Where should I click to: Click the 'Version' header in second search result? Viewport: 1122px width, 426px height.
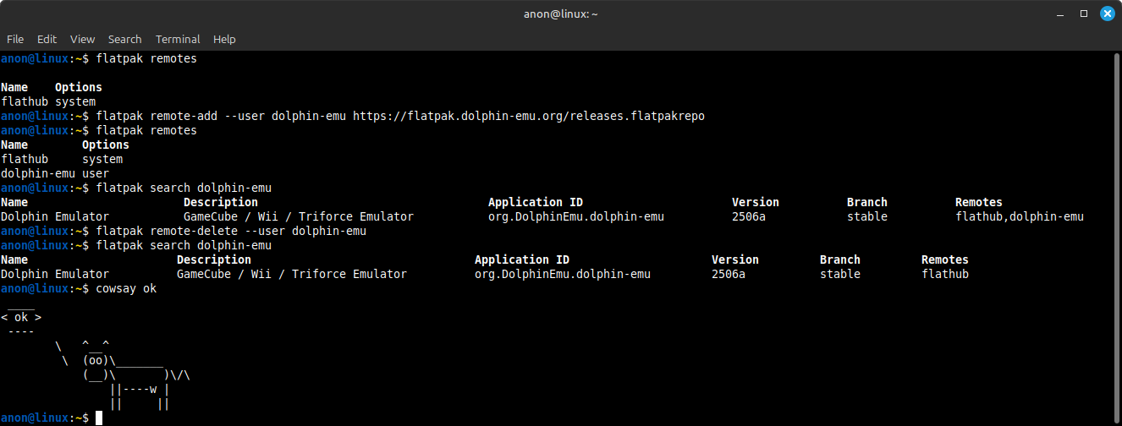click(735, 259)
